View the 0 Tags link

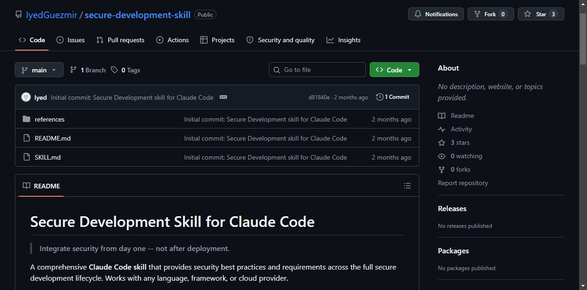[x=125, y=70]
